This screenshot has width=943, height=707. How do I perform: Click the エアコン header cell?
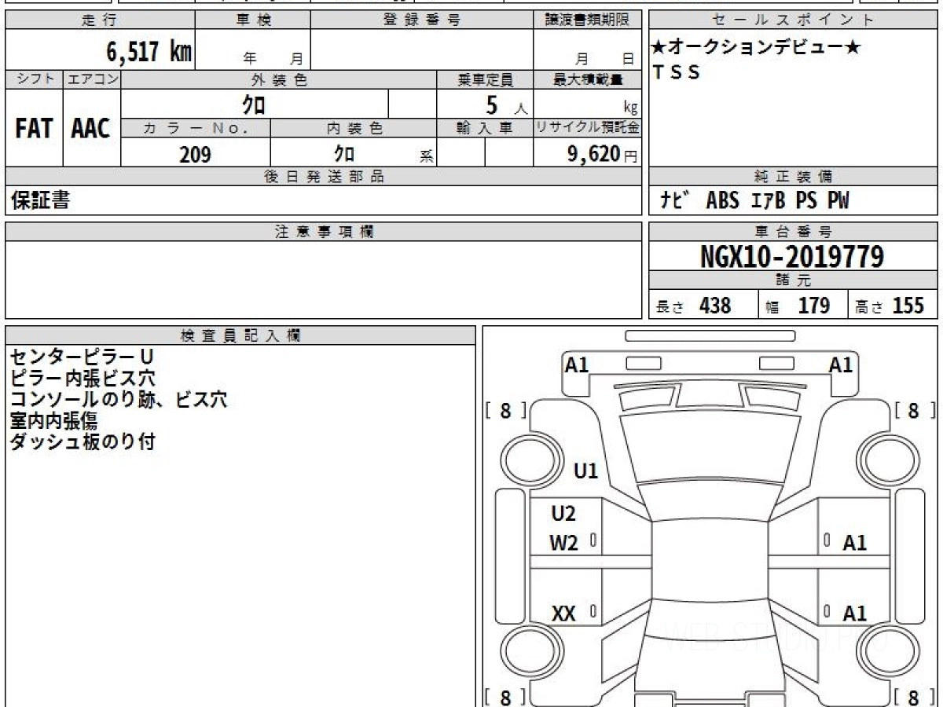click(x=92, y=79)
